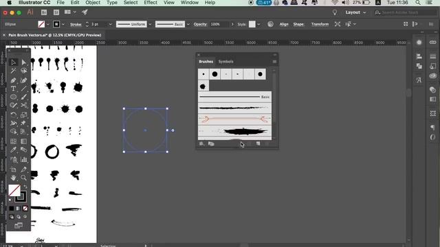The width and height of the screenshot is (440, 247).
Task: Open the graphic Style dropdown
Action: [258, 25]
